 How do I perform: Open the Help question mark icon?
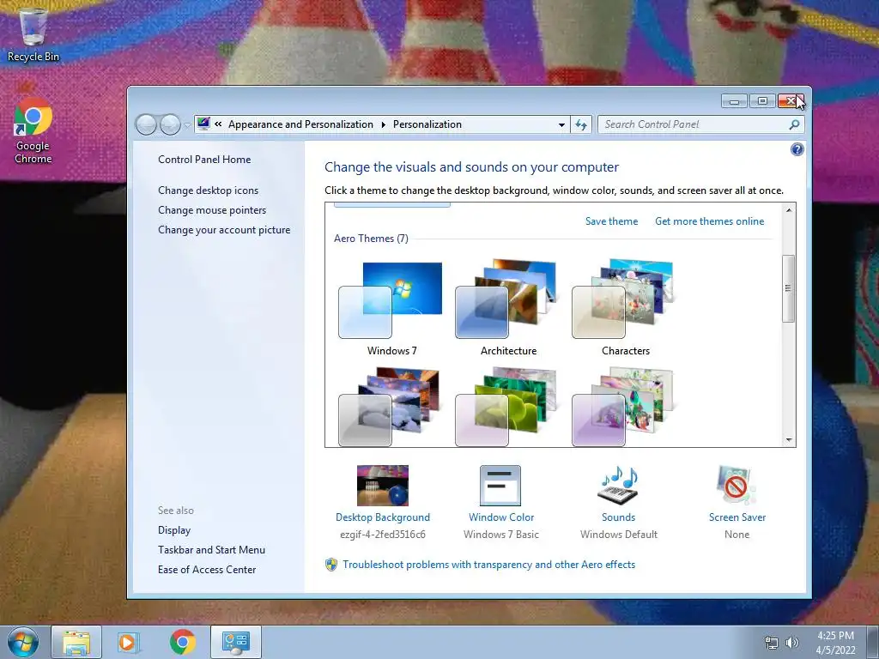(797, 149)
